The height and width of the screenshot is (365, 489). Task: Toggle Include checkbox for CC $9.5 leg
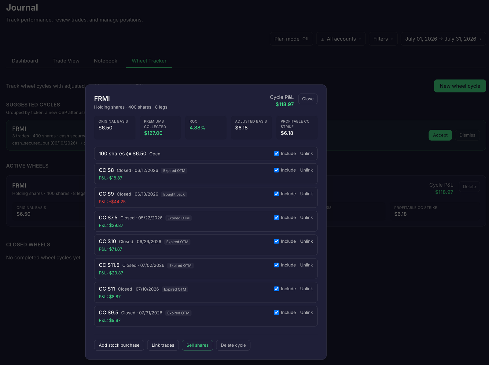(x=276, y=312)
